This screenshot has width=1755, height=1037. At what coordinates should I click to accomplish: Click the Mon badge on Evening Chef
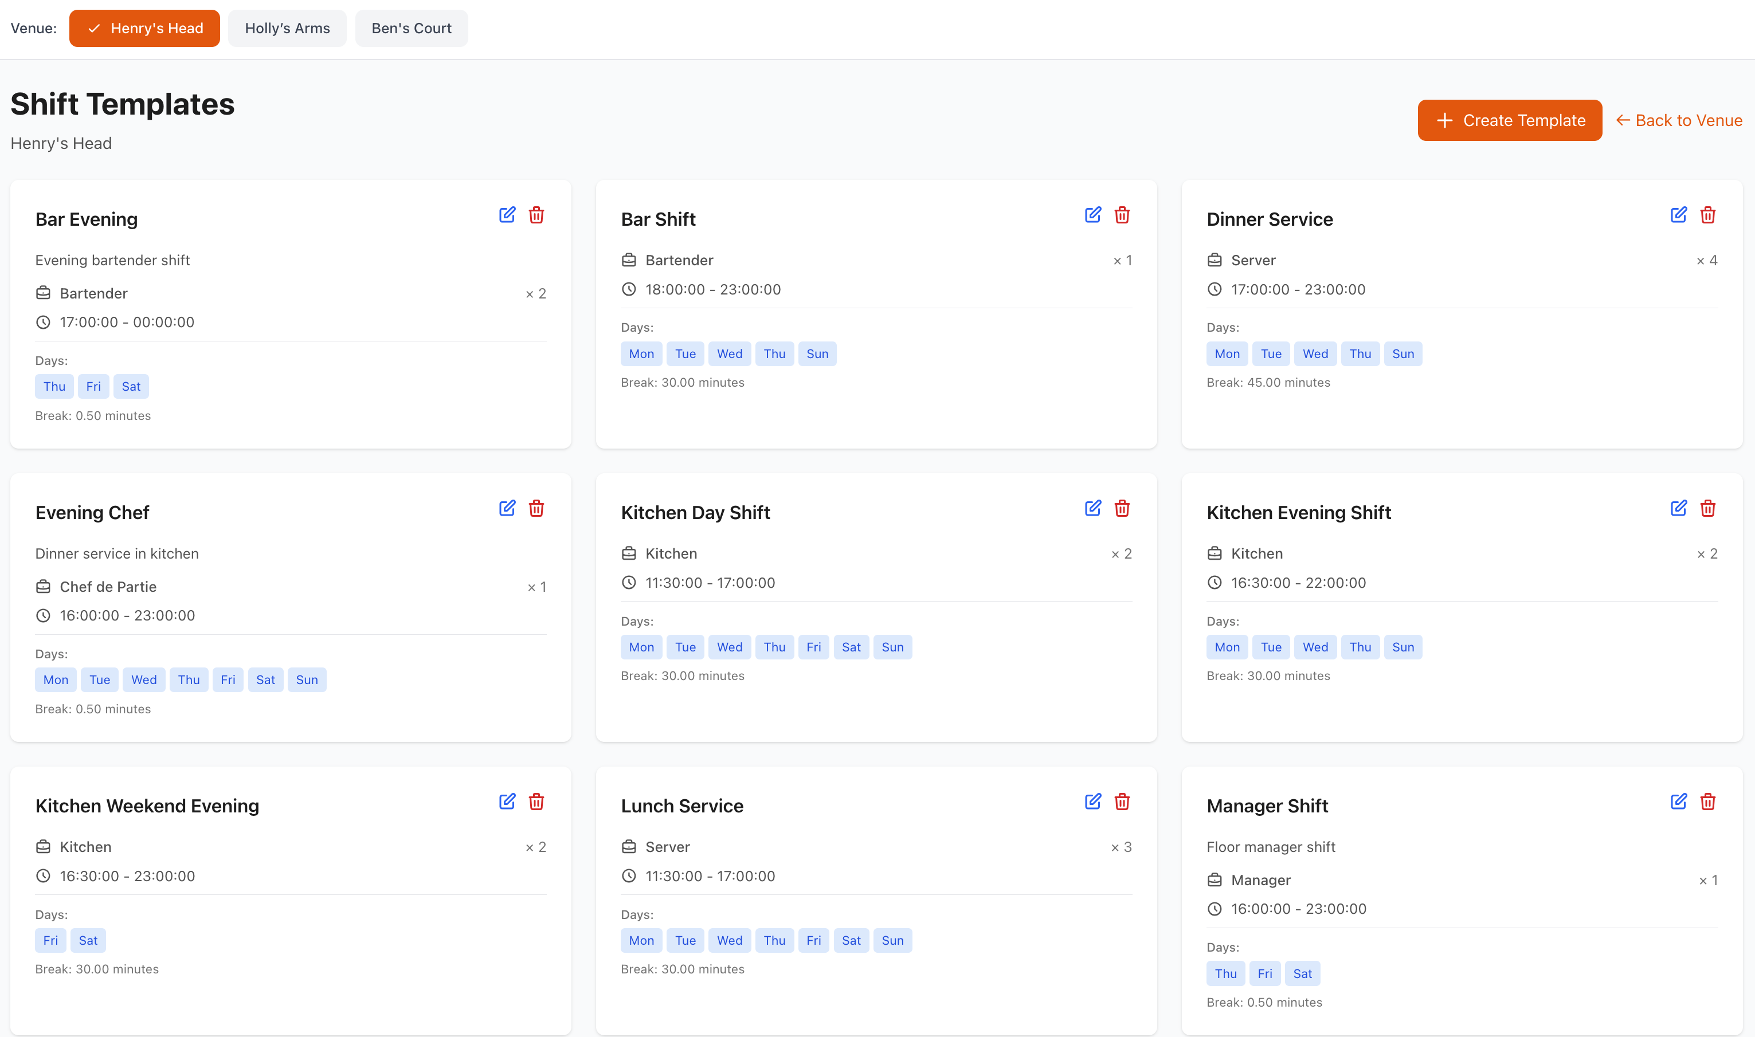(55, 679)
